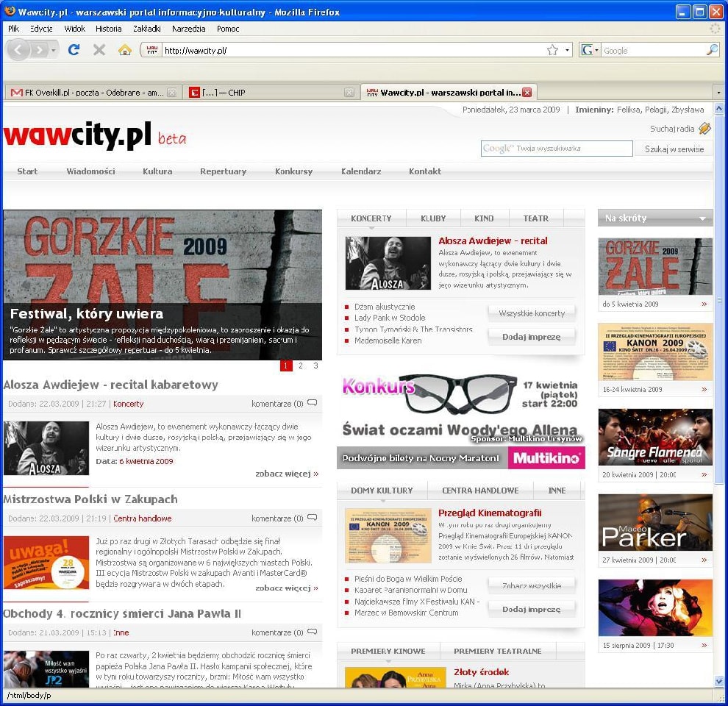Viewport: 728px width, 706px height.
Task: Select the INNE tab
Action: point(557,491)
